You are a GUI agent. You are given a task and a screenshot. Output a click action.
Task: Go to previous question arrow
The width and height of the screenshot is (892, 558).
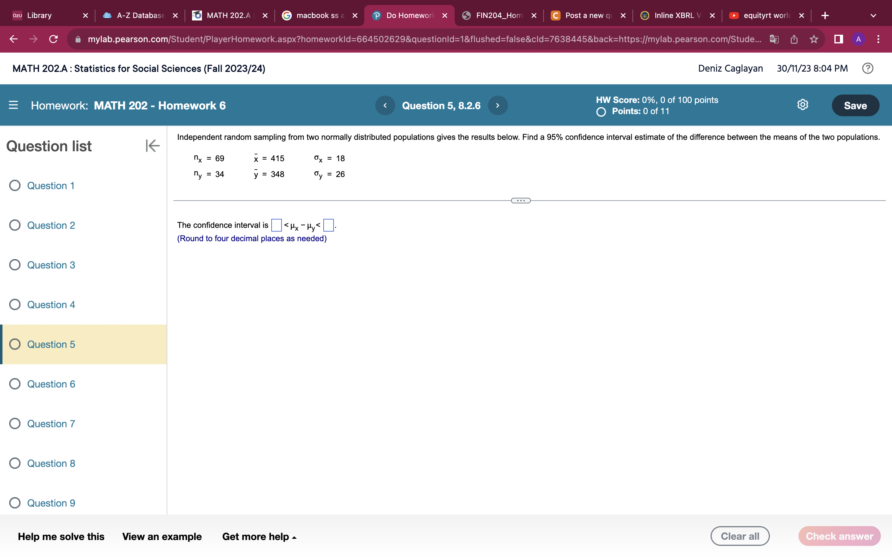pyautogui.click(x=385, y=105)
